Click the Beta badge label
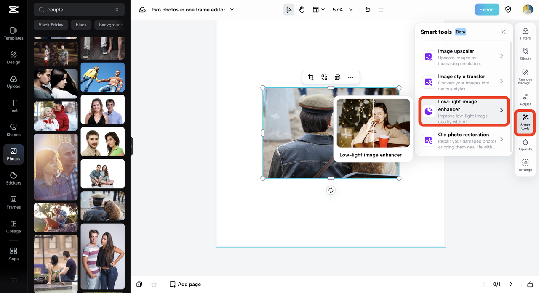 pyautogui.click(x=460, y=32)
